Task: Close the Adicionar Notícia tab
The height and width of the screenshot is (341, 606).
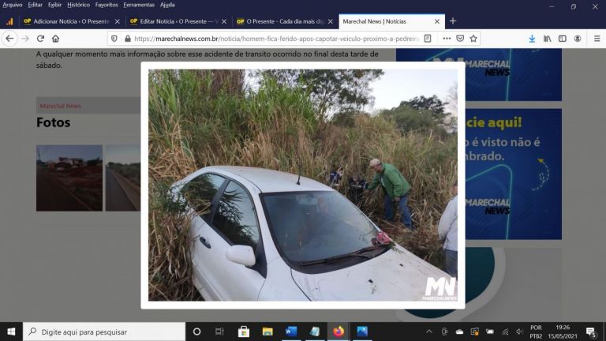Action: (118, 21)
